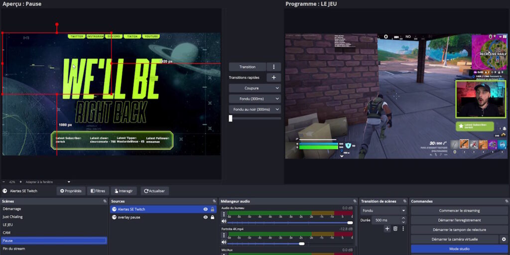The width and height of the screenshot is (510, 255).
Task: Click the audio mixer vertical scrollbar
Action: click(356, 226)
